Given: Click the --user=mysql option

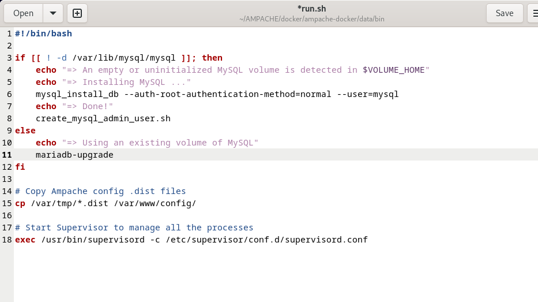Looking at the screenshot, I should tap(368, 94).
